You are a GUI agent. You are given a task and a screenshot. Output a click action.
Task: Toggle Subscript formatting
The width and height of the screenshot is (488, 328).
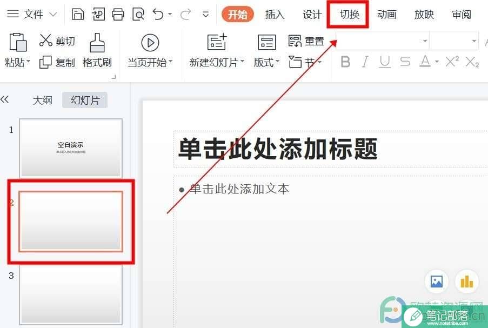click(x=472, y=62)
